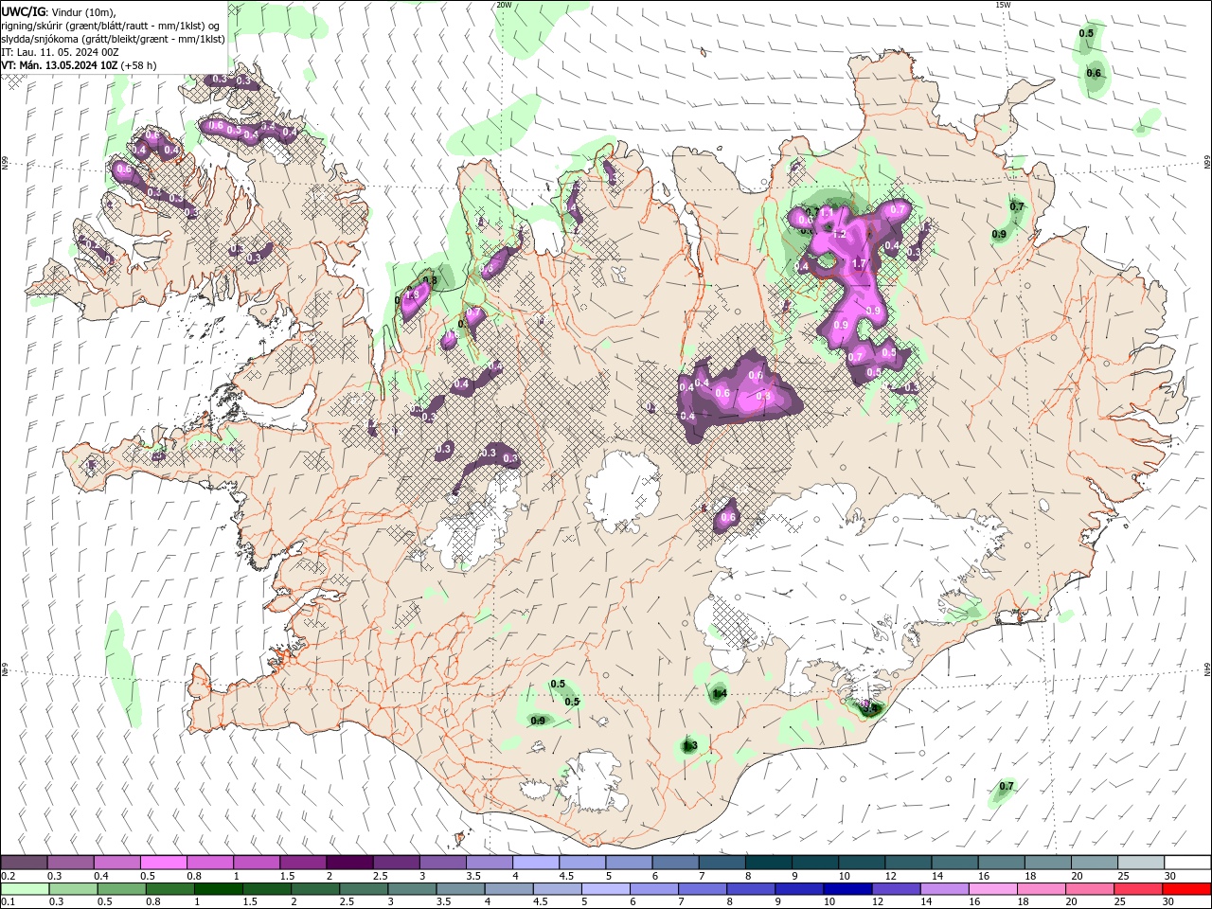Select the deep navy 10 swatch in the rain legend
This screenshot has width=1212, height=909.
[x=847, y=889]
